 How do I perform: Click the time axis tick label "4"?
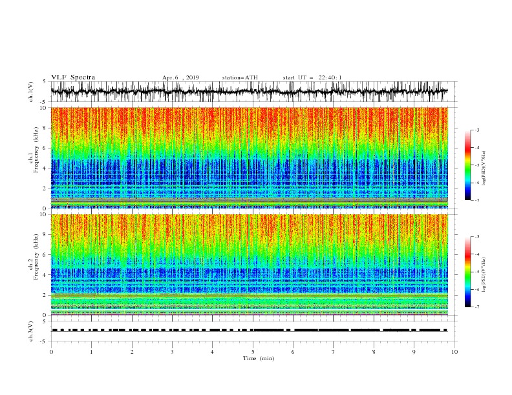[213, 352]
